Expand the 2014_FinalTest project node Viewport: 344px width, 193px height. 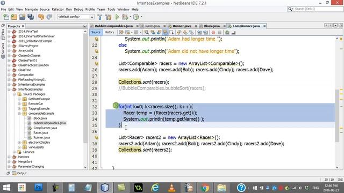click(x=9, y=32)
